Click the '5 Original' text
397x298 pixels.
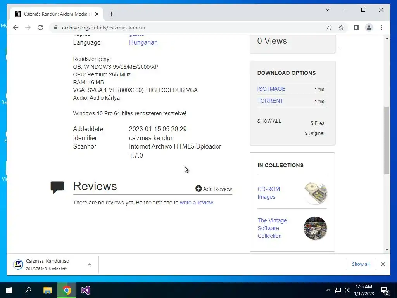(314, 133)
